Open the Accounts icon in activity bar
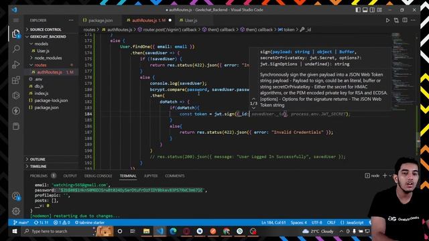This screenshot has width=429, height=241. pos(16,196)
